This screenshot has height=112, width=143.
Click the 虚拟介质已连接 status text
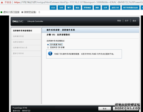point(11,12)
